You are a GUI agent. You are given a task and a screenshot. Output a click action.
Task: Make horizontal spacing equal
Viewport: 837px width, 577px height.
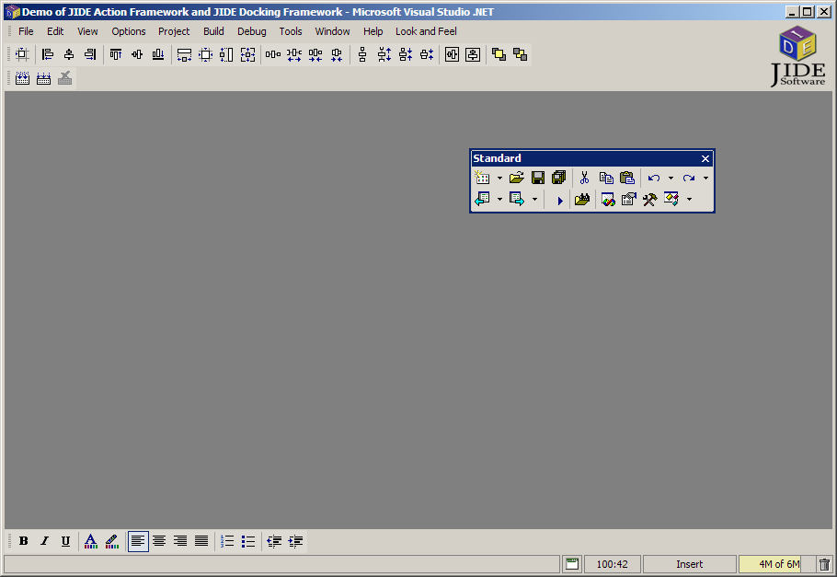point(273,54)
